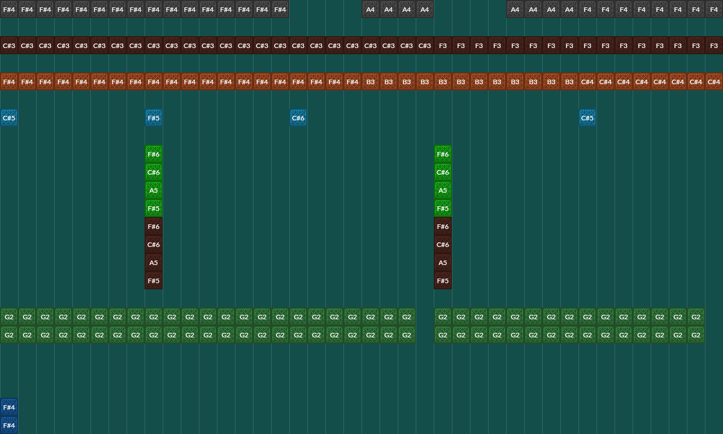
Task: Select the blue F#5 note block
Action: coord(154,118)
